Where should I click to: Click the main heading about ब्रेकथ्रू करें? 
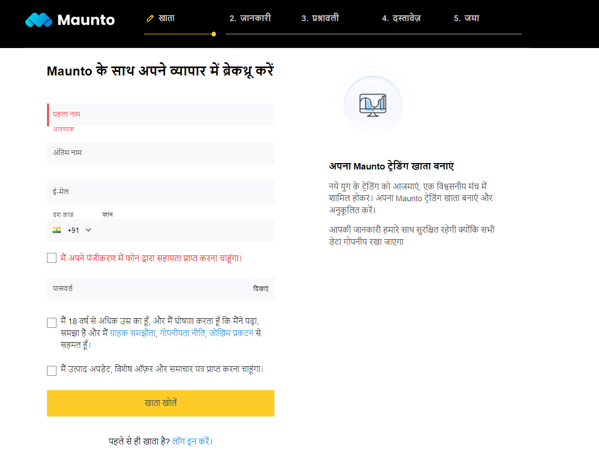pyautogui.click(x=160, y=71)
